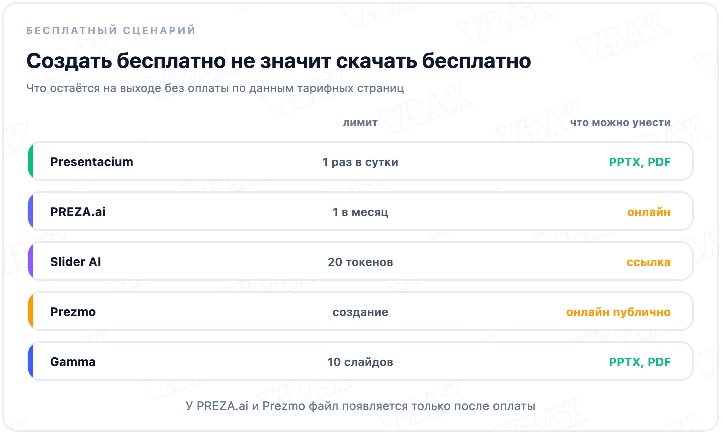
Task: Click the '1 в месяц' limit
Action: pos(360,212)
